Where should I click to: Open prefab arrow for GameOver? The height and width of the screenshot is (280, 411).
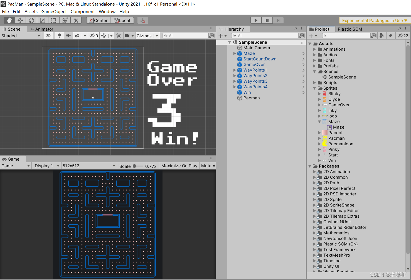(303, 65)
